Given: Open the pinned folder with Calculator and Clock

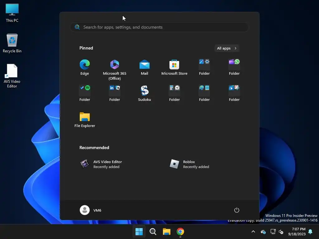Looking at the screenshot, I should tap(174, 93).
